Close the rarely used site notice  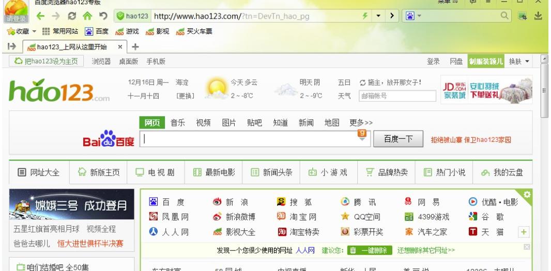[x=526, y=247]
